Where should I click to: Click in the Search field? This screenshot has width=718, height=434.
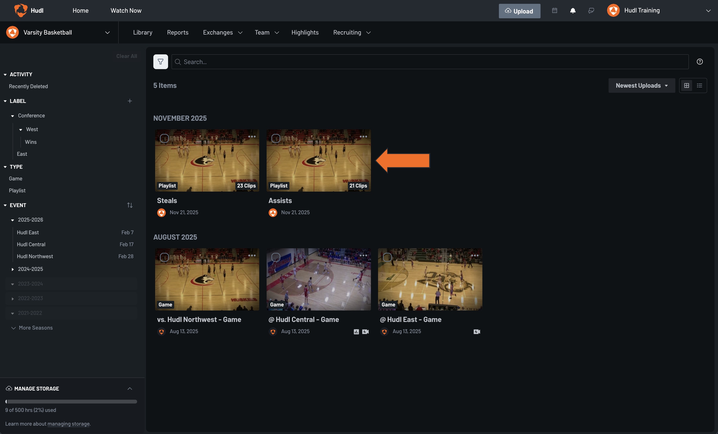click(x=430, y=61)
